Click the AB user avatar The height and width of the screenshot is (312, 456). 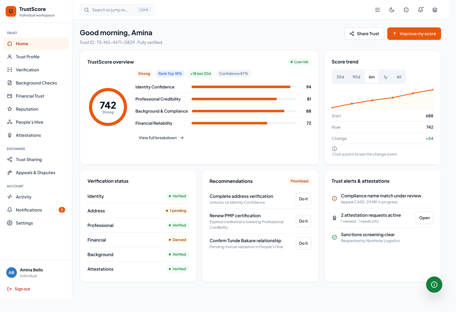[x=12, y=272]
